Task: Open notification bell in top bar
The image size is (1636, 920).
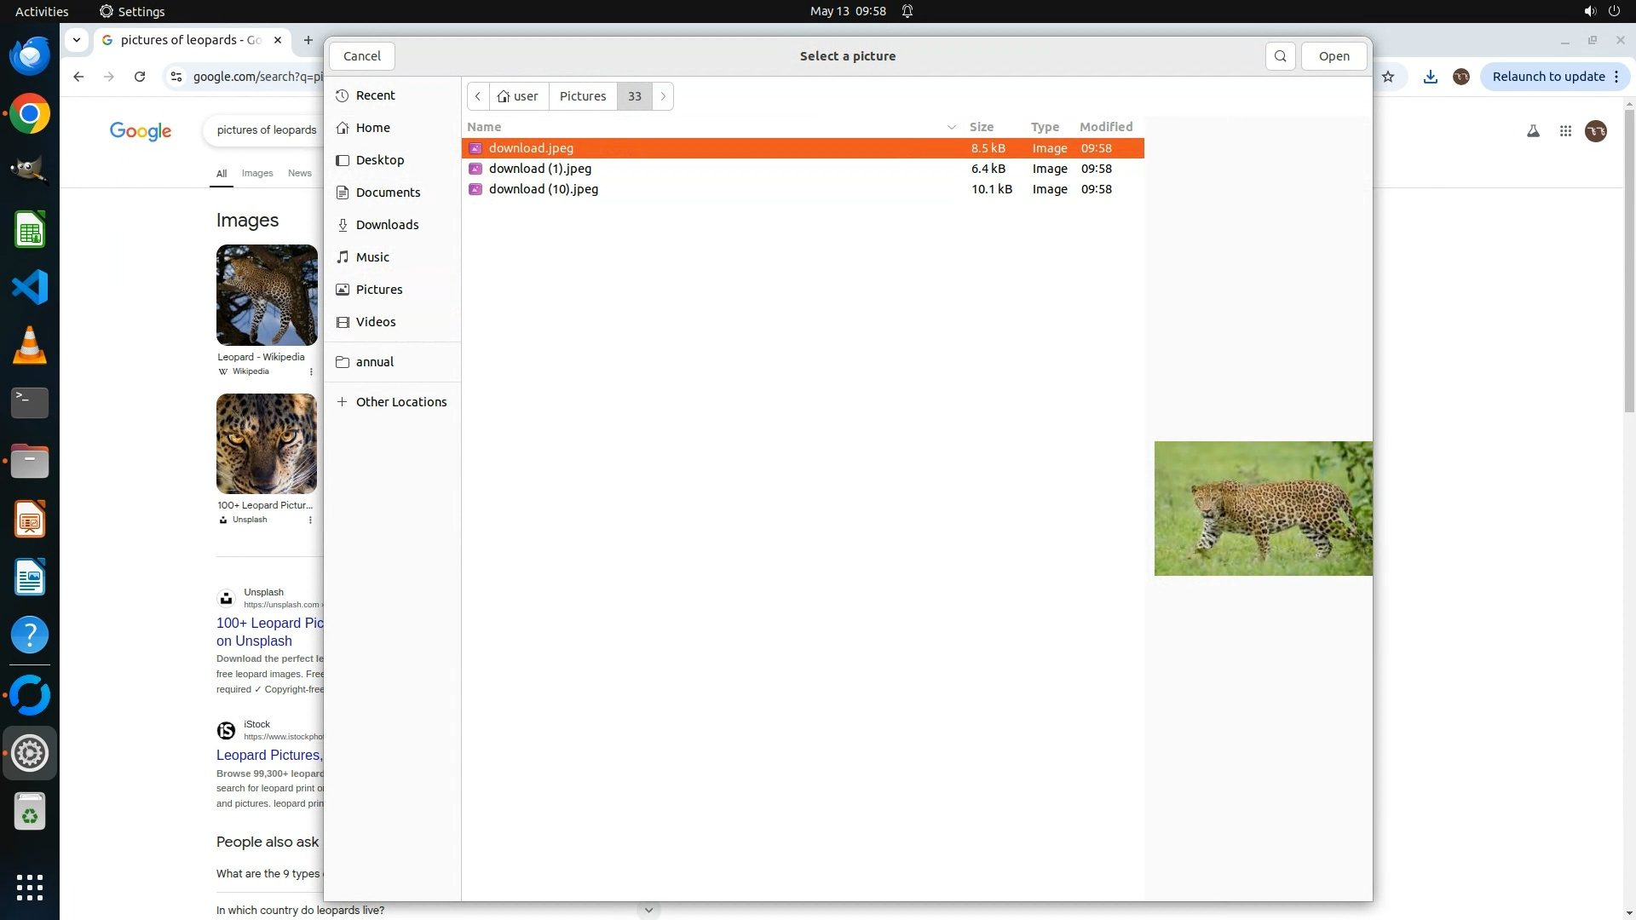Action: [907, 11]
